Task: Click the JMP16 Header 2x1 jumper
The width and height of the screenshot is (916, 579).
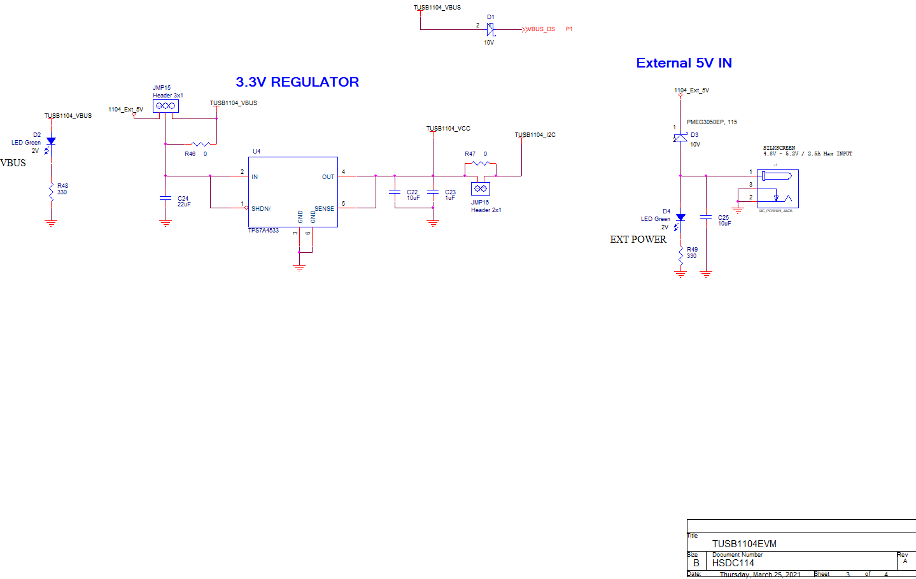Action: [481, 189]
